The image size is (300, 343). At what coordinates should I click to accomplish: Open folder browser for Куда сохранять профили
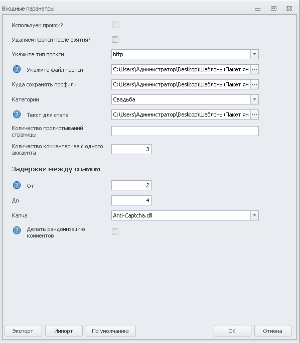coord(254,84)
